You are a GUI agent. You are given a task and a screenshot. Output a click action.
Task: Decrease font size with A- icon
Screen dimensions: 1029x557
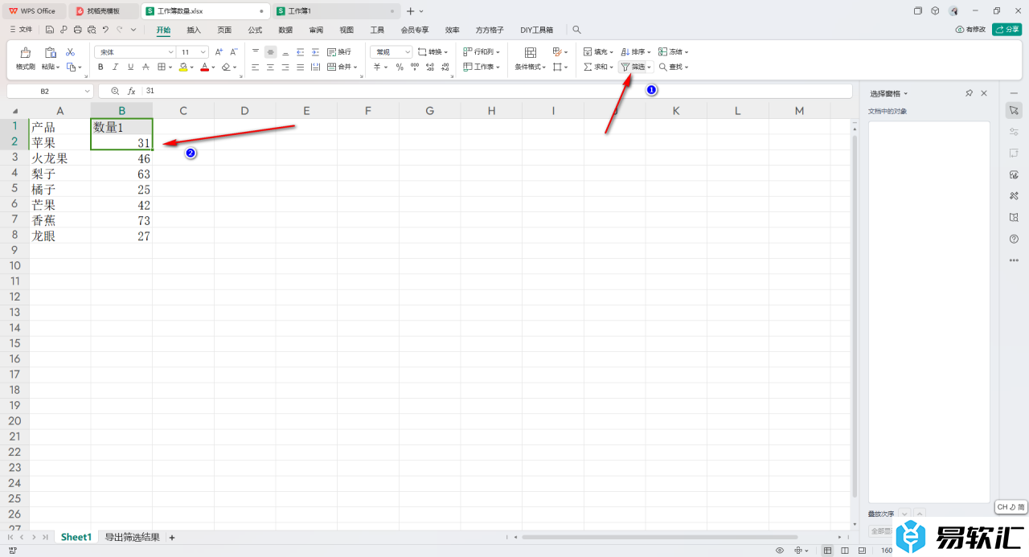pos(234,51)
